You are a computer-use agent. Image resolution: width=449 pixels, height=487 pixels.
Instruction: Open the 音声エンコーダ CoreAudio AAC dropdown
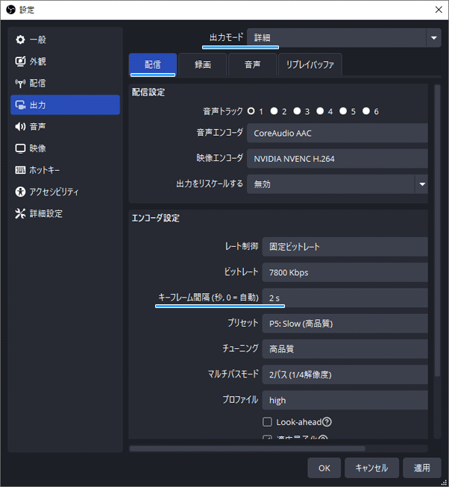point(337,133)
